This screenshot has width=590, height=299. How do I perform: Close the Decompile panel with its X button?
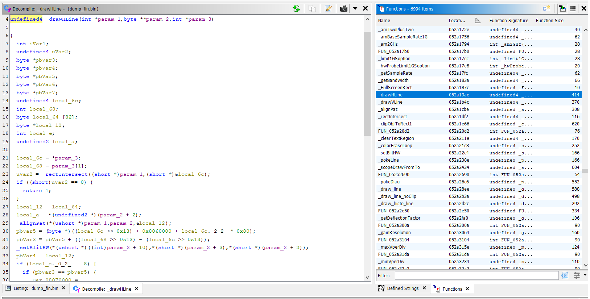pos(366,9)
